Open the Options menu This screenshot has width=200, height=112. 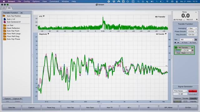click(x=36, y=2)
